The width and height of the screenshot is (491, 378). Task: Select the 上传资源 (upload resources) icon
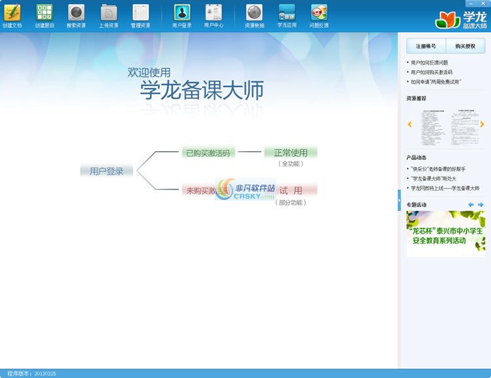pyautogui.click(x=109, y=16)
